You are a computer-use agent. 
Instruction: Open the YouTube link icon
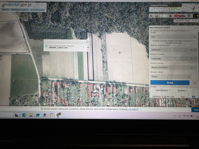[180, 16]
